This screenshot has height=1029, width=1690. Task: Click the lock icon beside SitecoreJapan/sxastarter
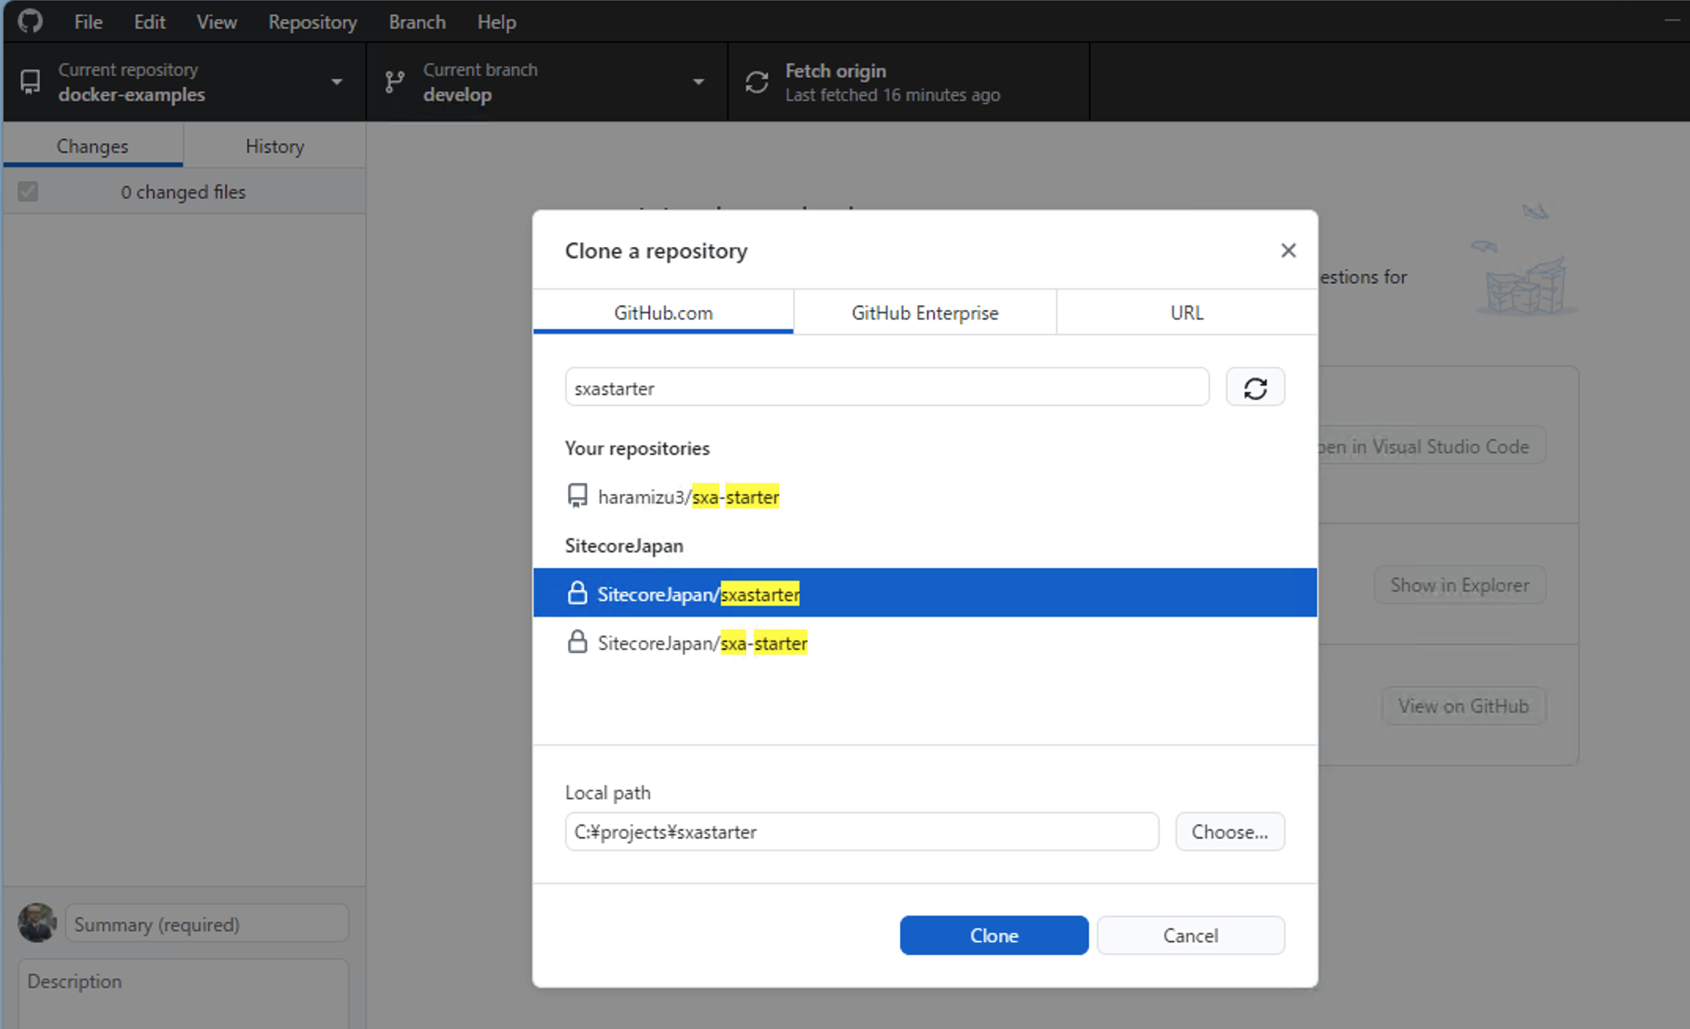pos(577,593)
